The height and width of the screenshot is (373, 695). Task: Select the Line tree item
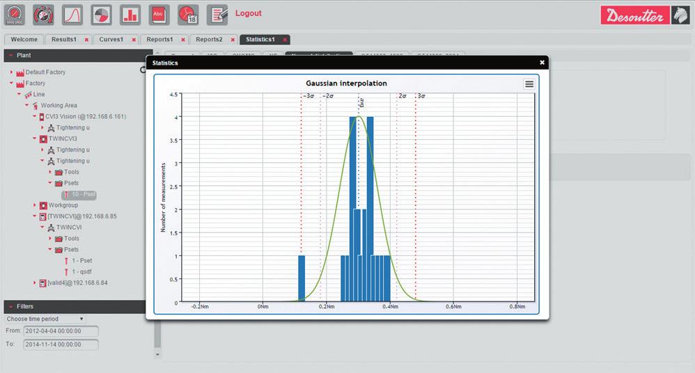pos(39,95)
